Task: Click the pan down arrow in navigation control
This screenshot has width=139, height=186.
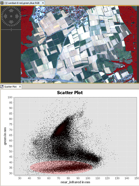Action: point(11,22)
